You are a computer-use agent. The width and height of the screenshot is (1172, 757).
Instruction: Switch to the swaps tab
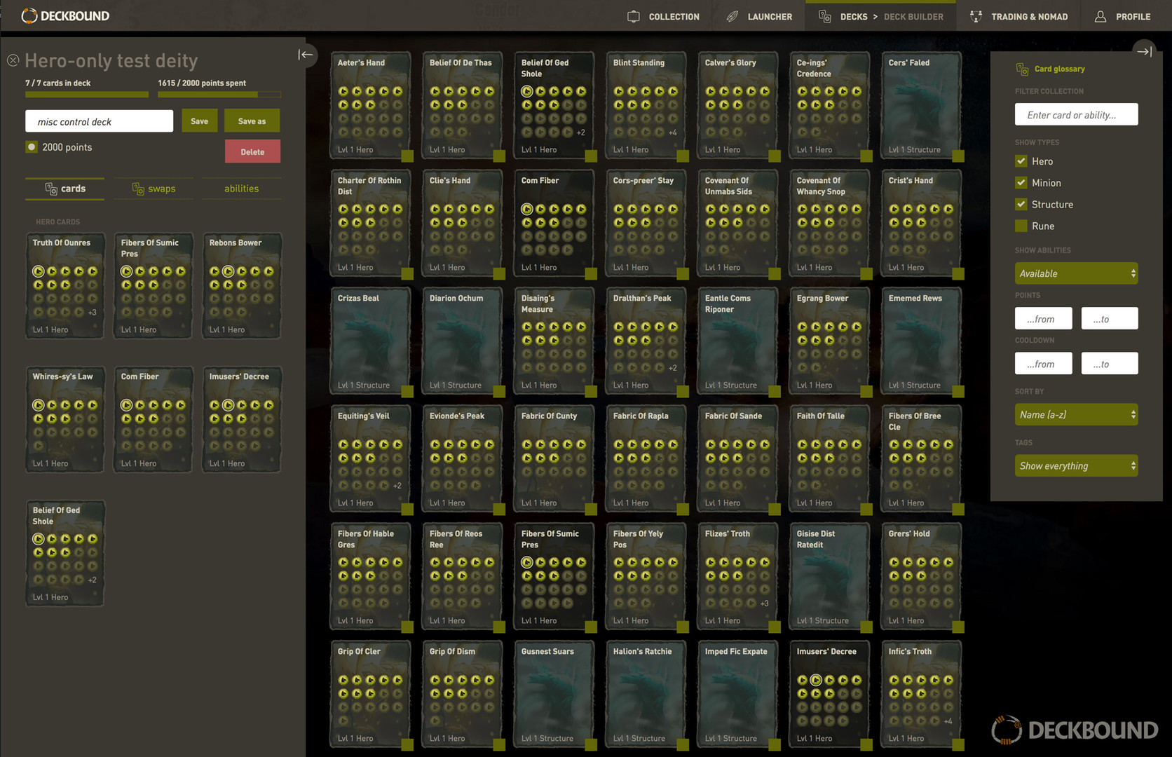(154, 189)
